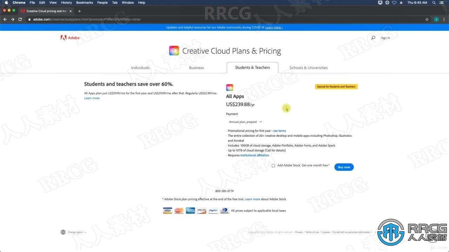Image resolution: width=449 pixels, height=252 pixels.
Task: Click the Chrome forward arrow
Action: [x=13, y=19]
